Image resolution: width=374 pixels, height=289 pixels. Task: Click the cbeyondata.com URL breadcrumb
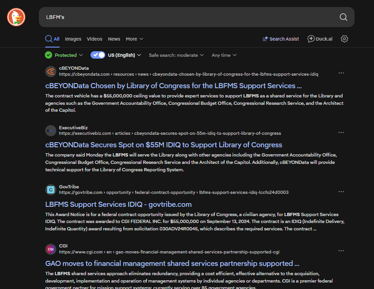[188, 74]
